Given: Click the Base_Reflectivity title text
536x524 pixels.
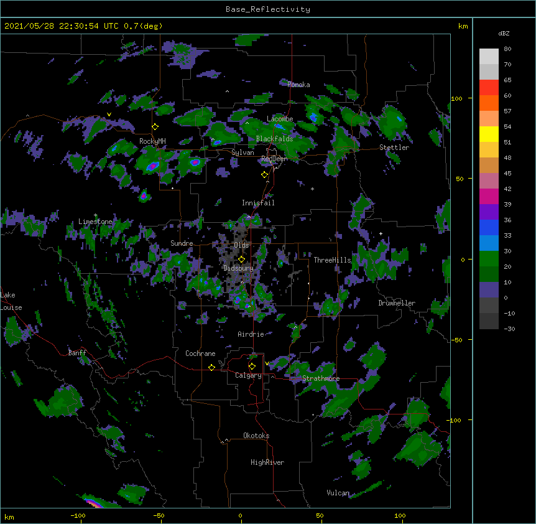Looking at the screenshot, I should (268, 9).
